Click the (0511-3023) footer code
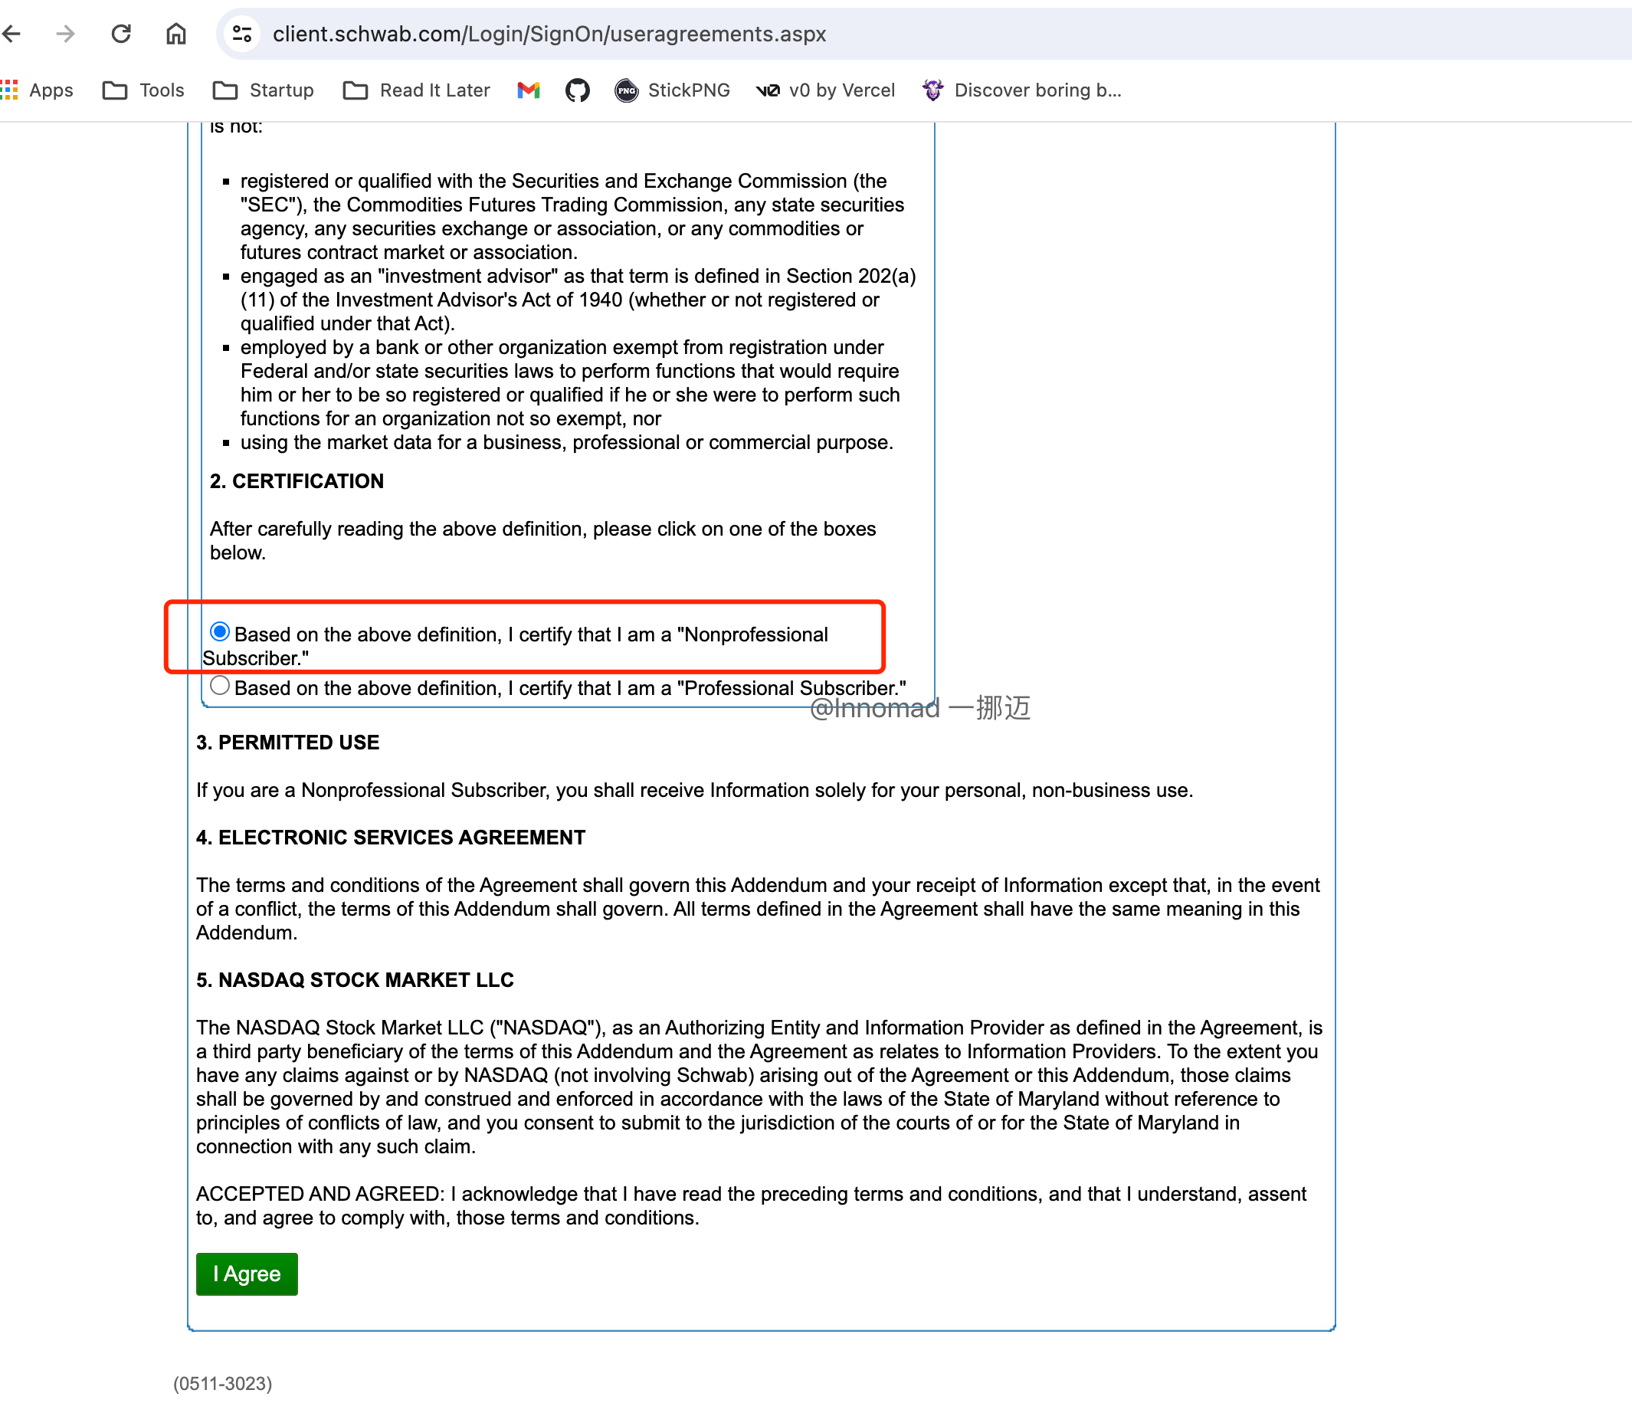 point(223,1383)
